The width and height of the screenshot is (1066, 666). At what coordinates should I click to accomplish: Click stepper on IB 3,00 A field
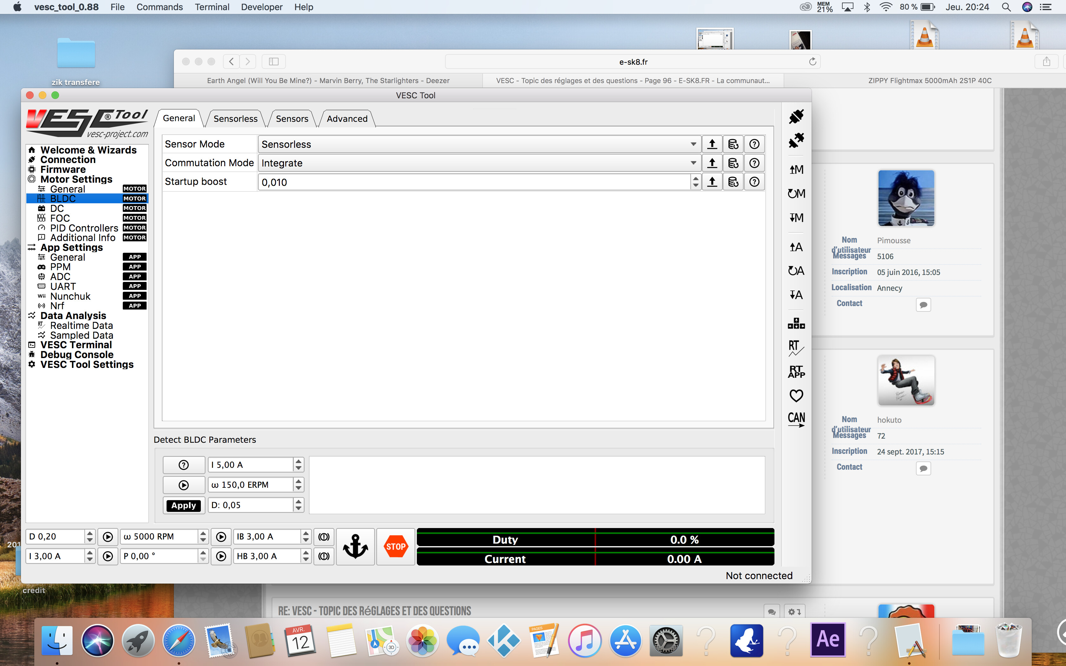tap(306, 537)
